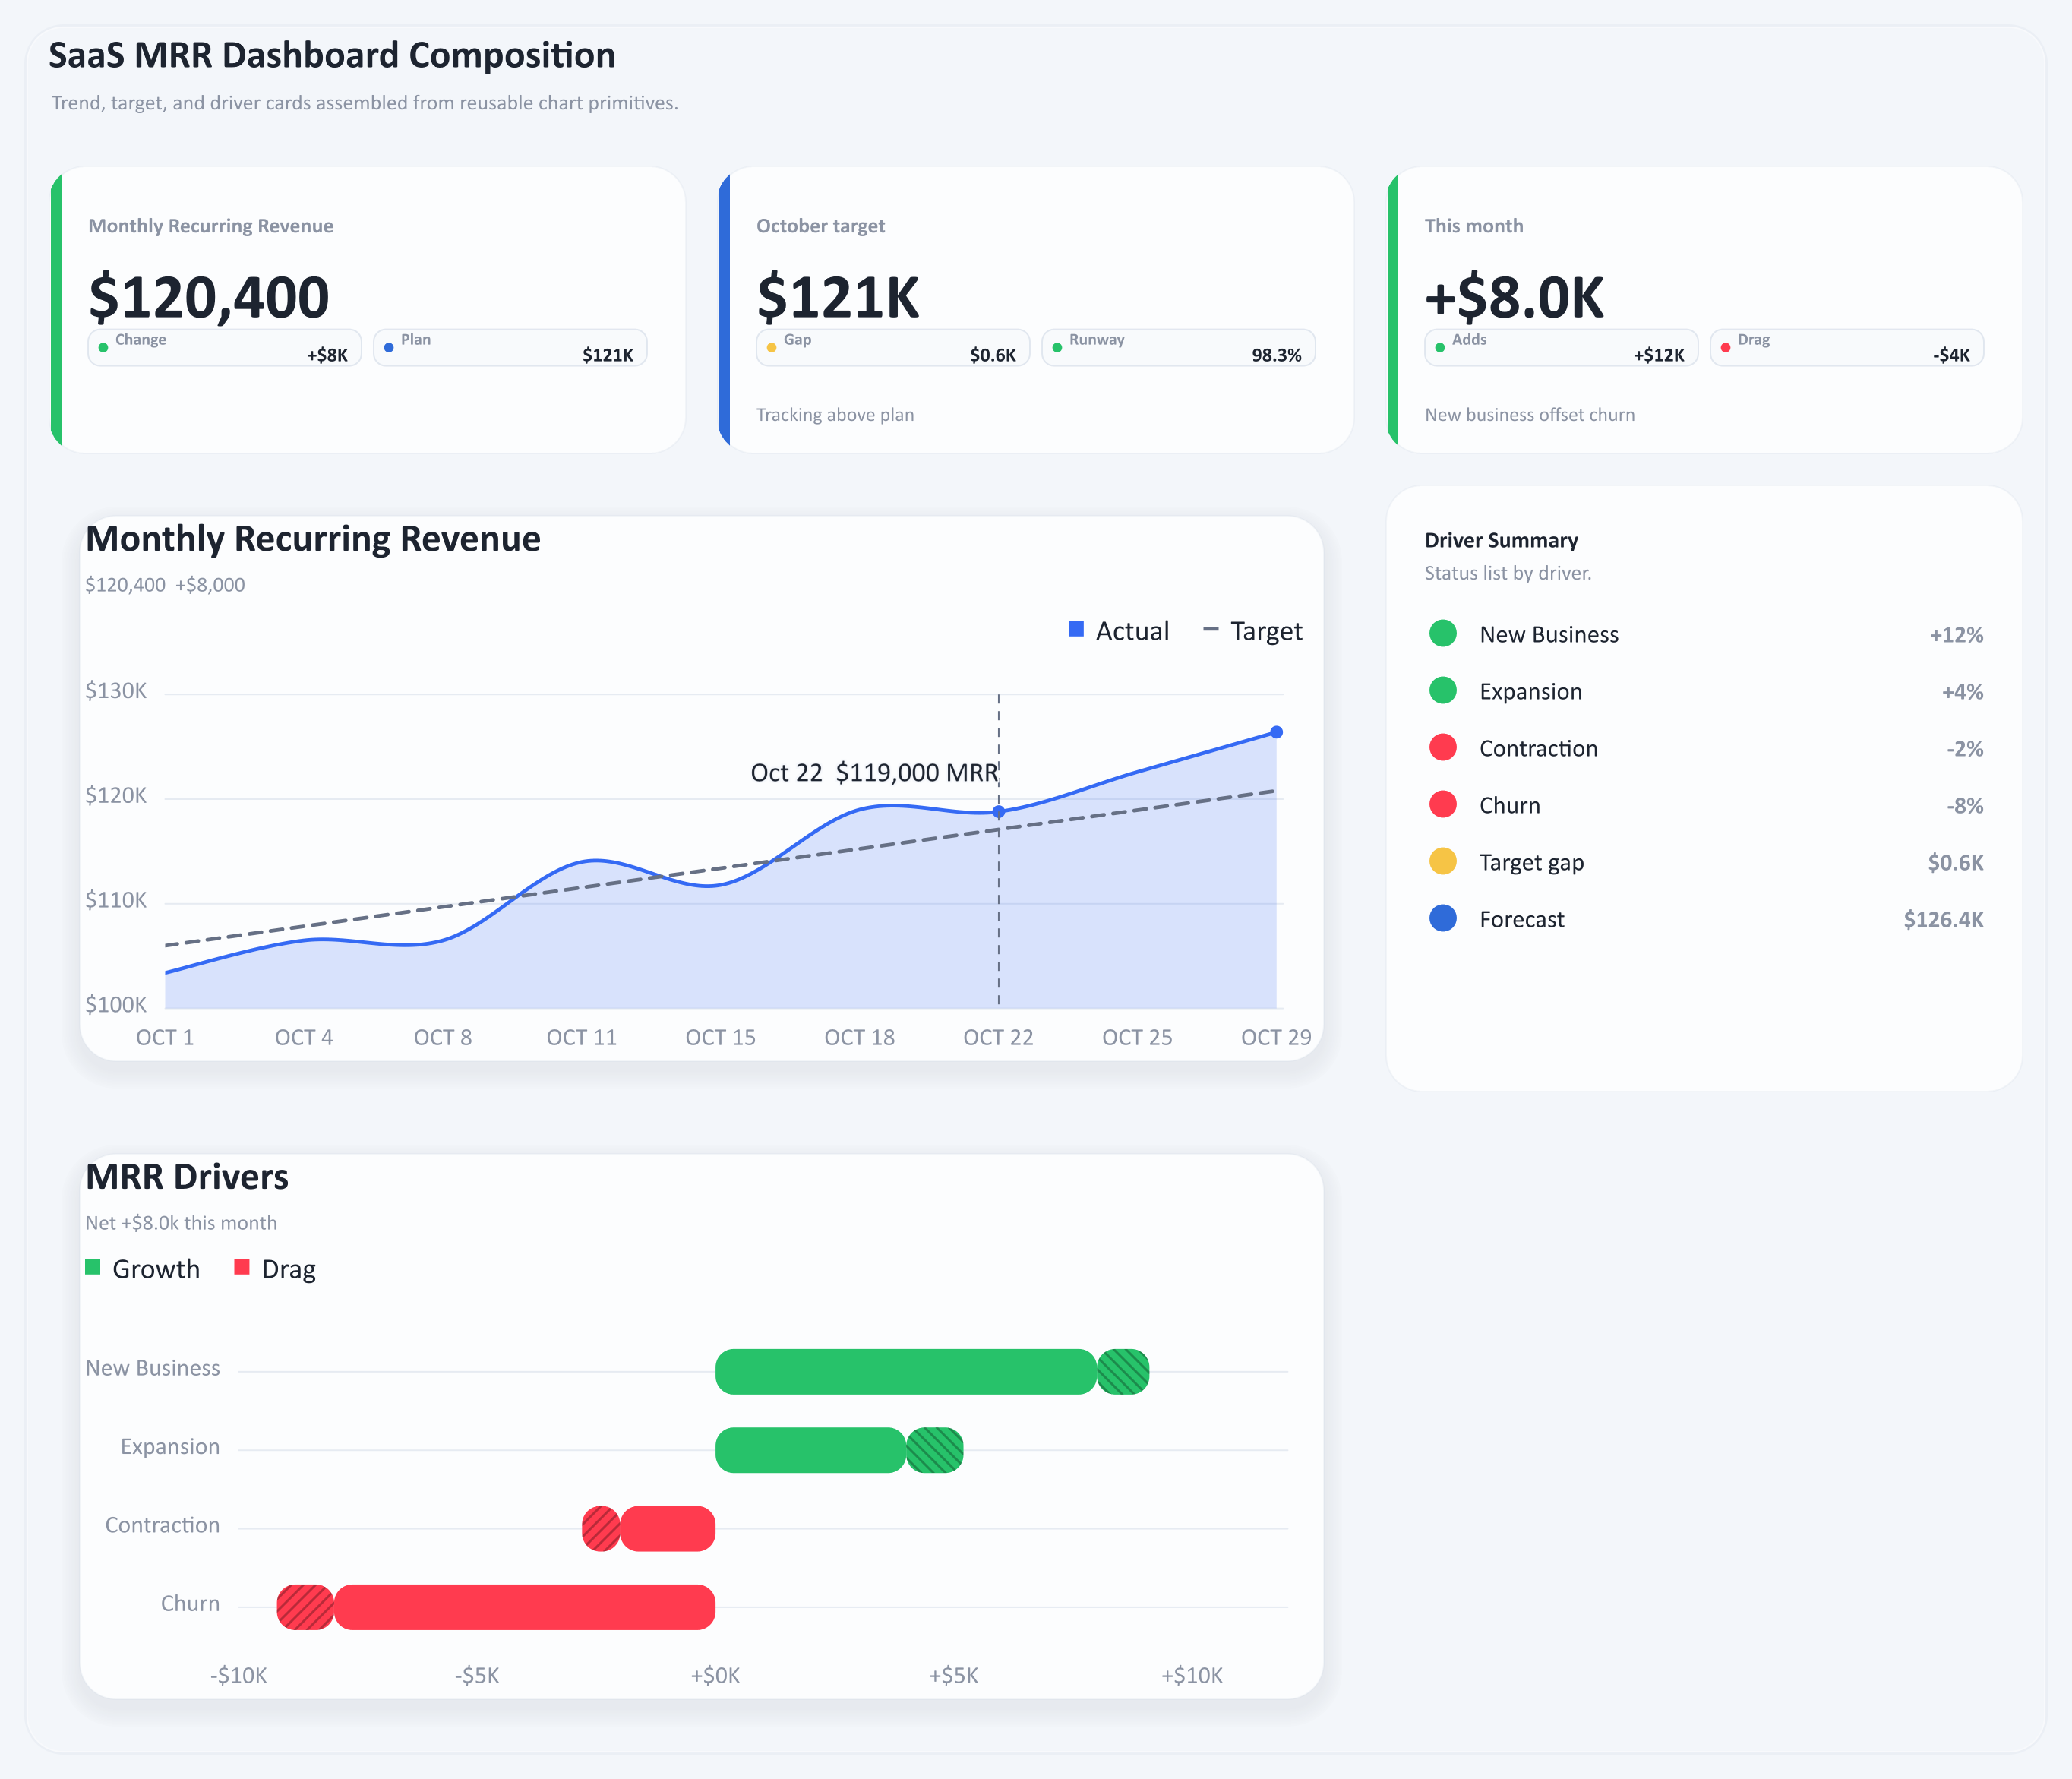This screenshot has height=1779, width=2072.
Task: Click the $121K October target value
Action: coord(838,297)
